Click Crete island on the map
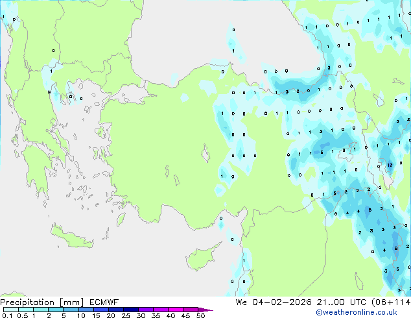The image size is (411, 318). tap(72, 236)
